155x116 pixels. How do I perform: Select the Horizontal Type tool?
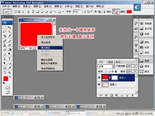pyautogui.click(x=10, y=59)
